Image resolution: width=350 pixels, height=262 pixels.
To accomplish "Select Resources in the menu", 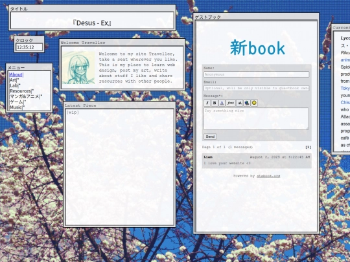I will click(21, 91).
